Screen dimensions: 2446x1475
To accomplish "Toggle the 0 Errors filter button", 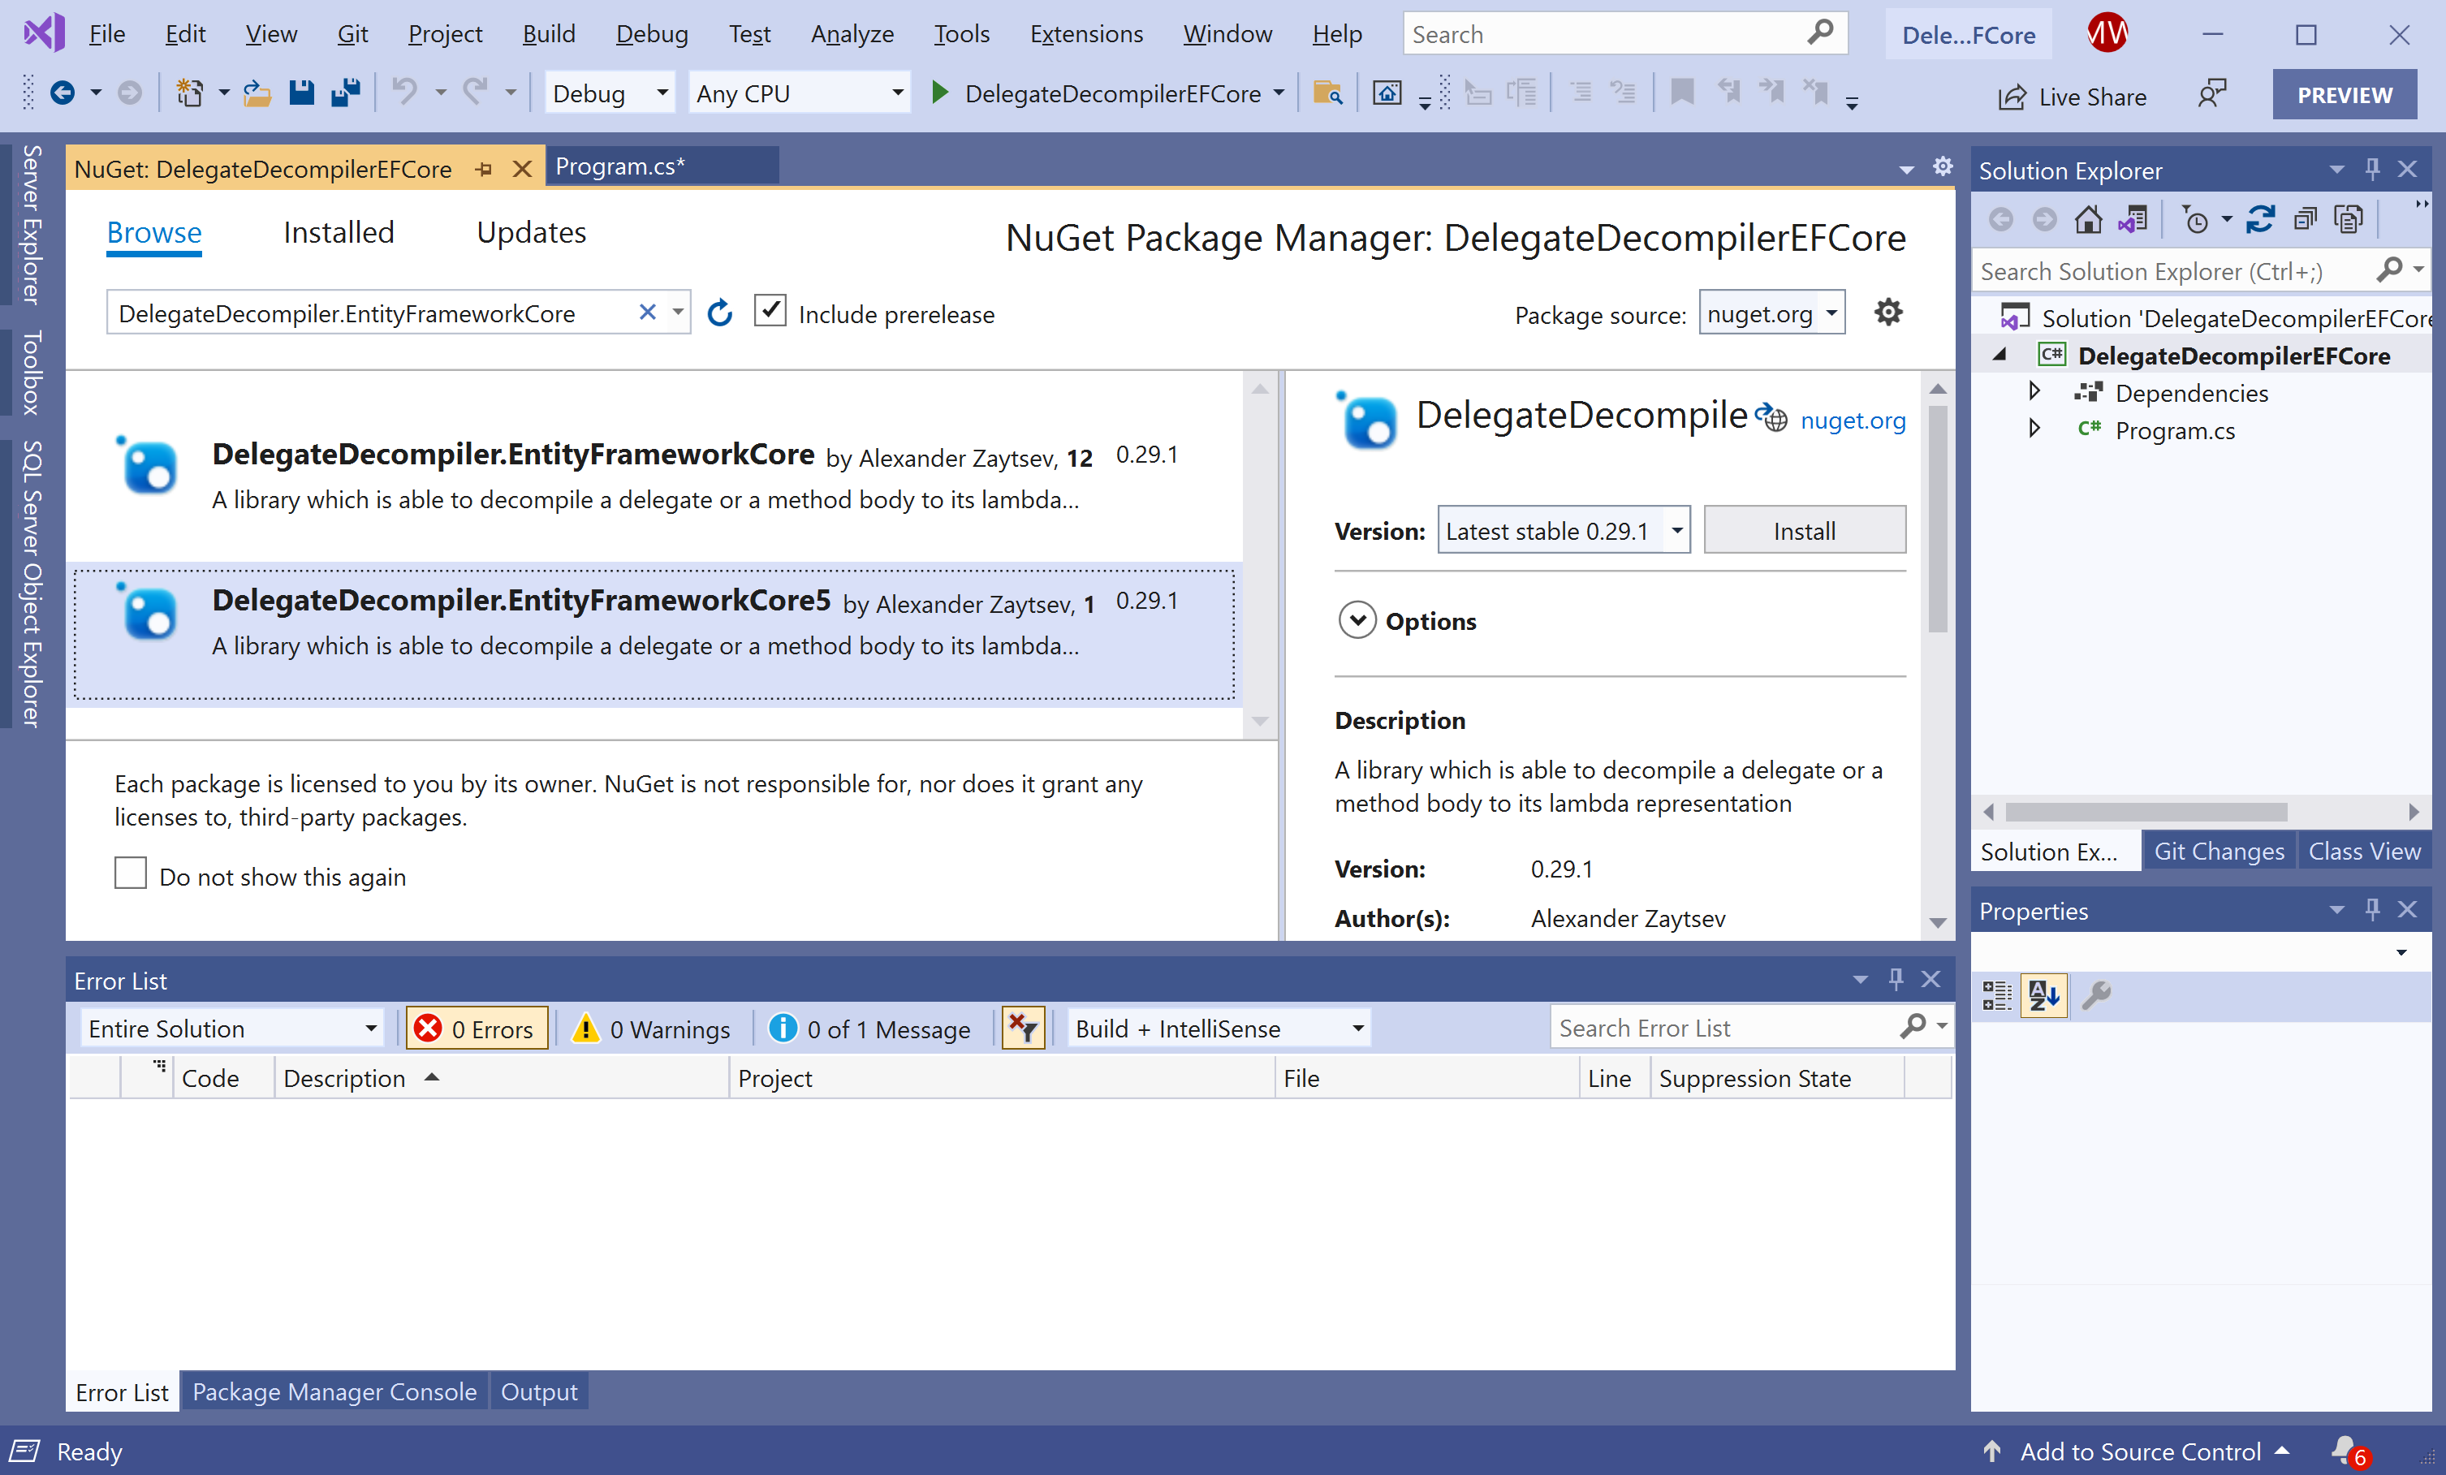I will pos(477,1029).
